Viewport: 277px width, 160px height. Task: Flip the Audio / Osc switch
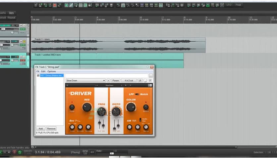[140, 120]
